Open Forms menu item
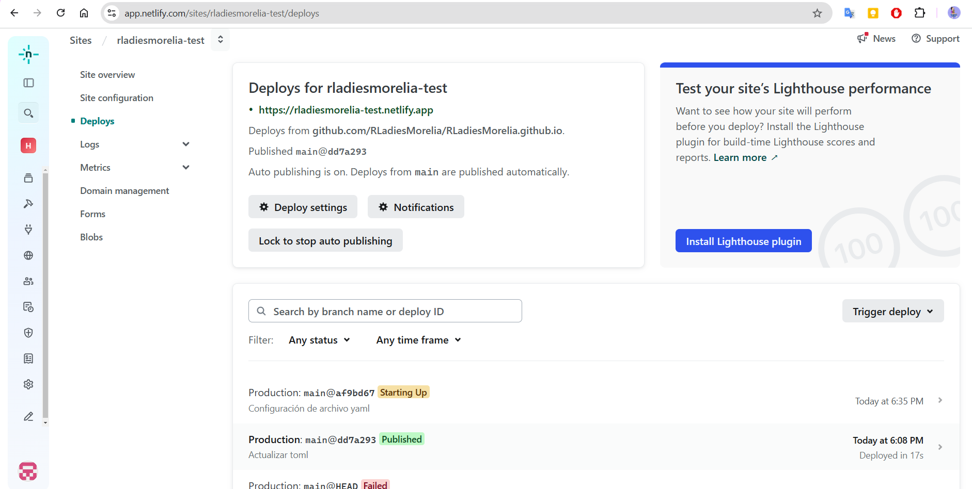The width and height of the screenshot is (972, 489). coord(92,214)
